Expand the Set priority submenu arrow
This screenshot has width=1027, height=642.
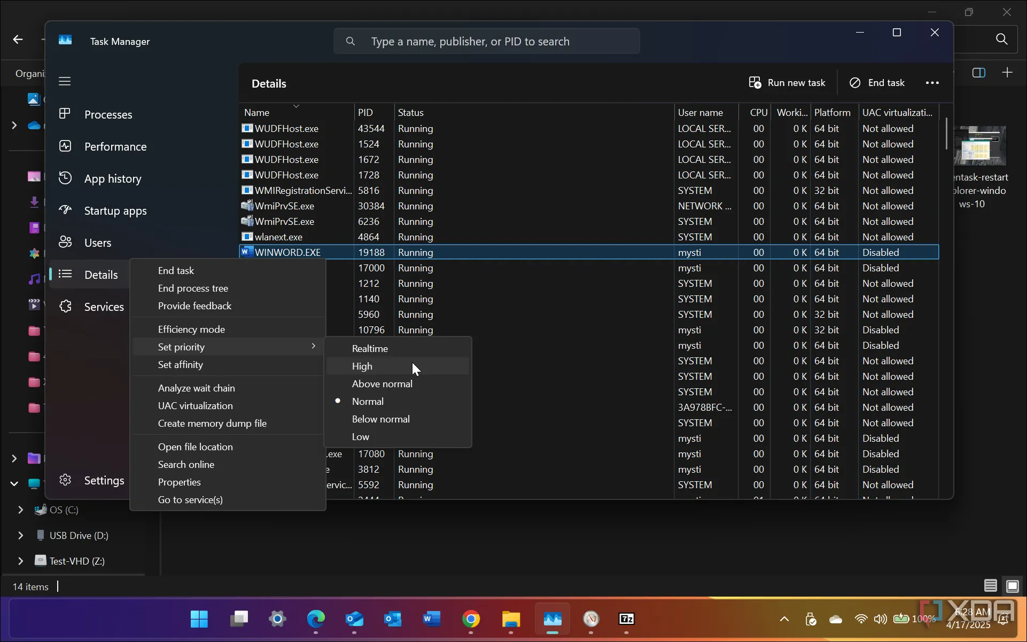point(313,347)
